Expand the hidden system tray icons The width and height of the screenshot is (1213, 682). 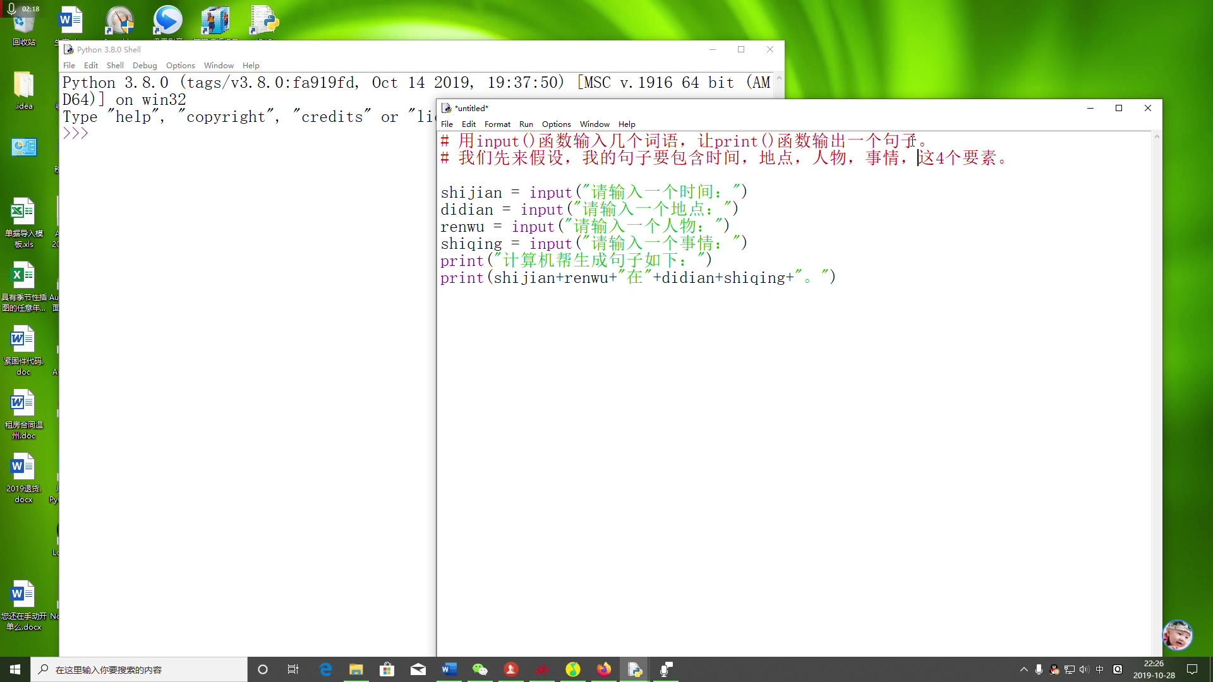1023,669
